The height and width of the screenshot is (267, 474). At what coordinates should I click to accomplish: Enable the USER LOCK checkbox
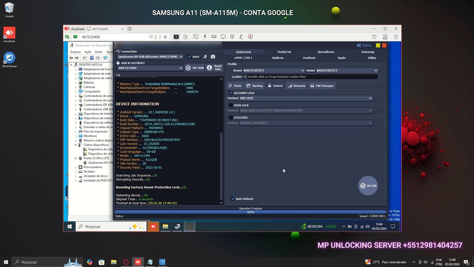tap(231, 105)
